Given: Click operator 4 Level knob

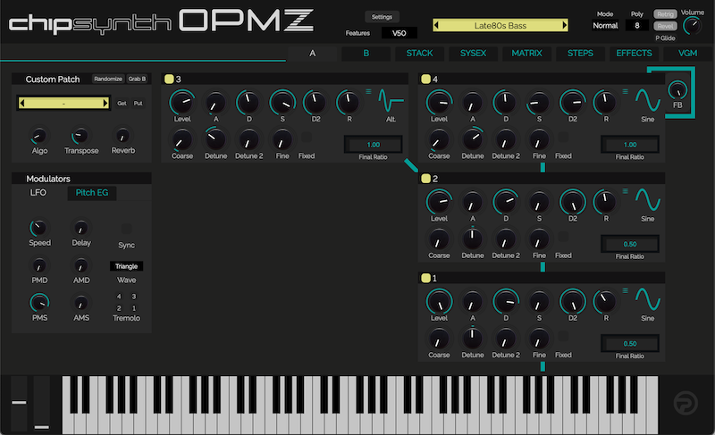Looking at the screenshot, I should pyautogui.click(x=439, y=102).
